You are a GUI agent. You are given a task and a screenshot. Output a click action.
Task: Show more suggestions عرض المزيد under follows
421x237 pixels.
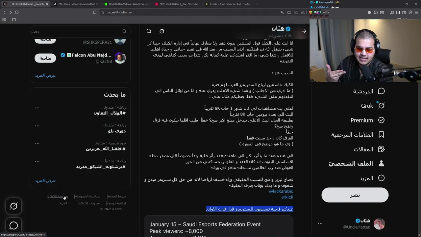click(x=45, y=75)
